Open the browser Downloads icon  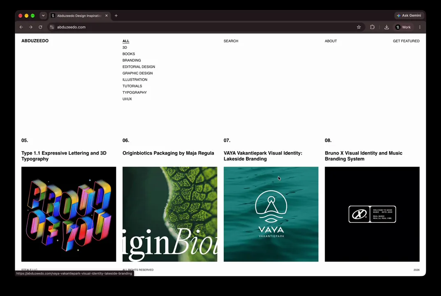pos(387,27)
